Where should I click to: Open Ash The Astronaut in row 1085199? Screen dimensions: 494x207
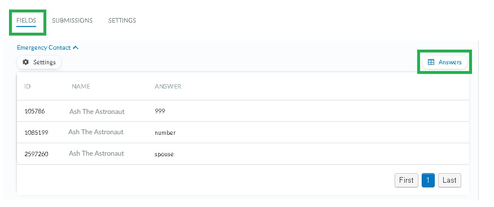pos(96,132)
